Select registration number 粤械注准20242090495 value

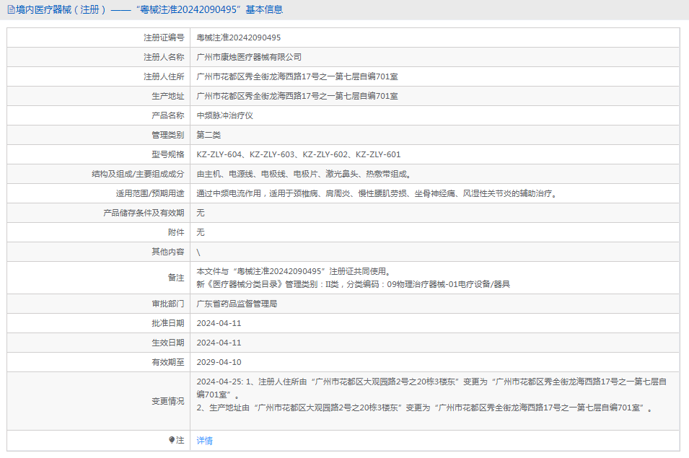(x=239, y=38)
